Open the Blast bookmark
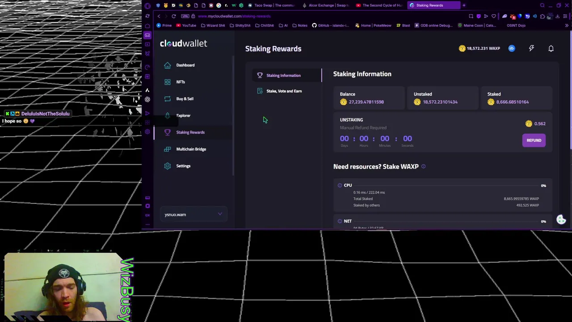The height and width of the screenshot is (322, 572). point(403,25)
